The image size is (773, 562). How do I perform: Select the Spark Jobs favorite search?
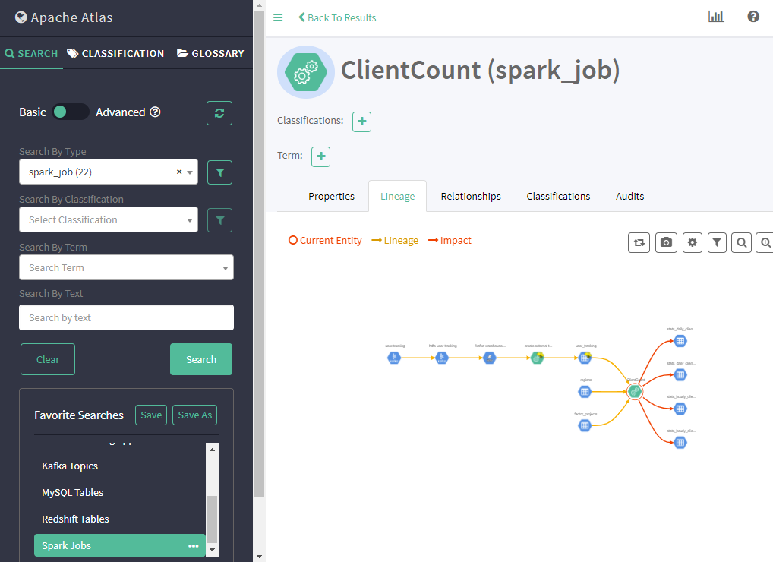tap(120, 546)
